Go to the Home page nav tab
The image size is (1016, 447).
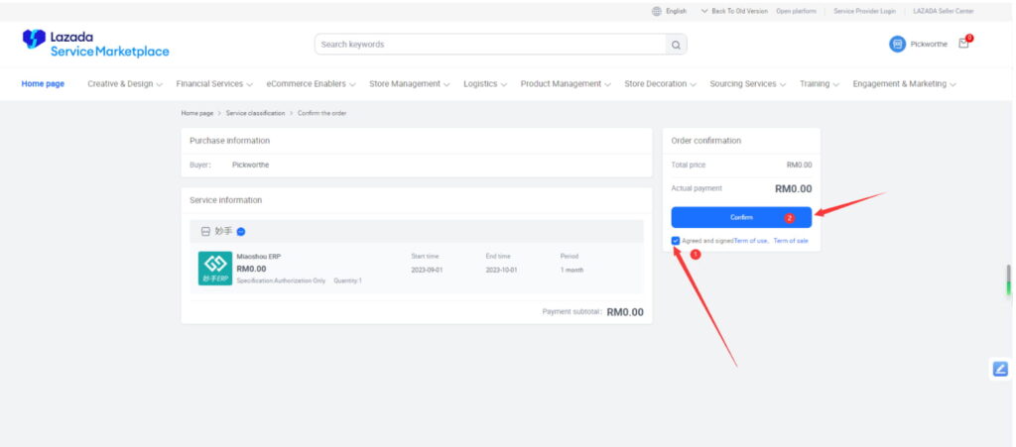coord(43,84)
